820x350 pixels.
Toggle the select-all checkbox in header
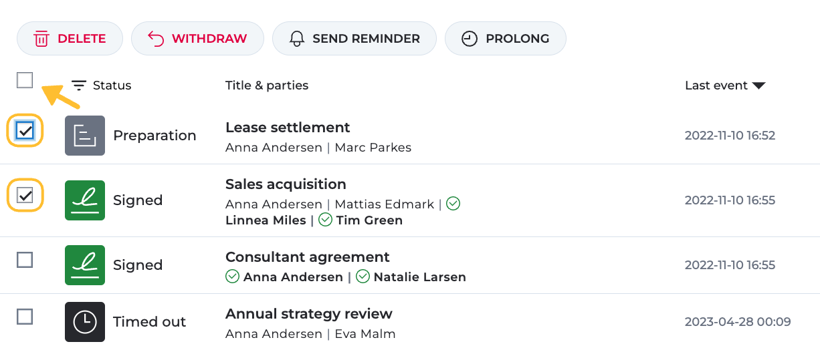(x=25, y=81)
